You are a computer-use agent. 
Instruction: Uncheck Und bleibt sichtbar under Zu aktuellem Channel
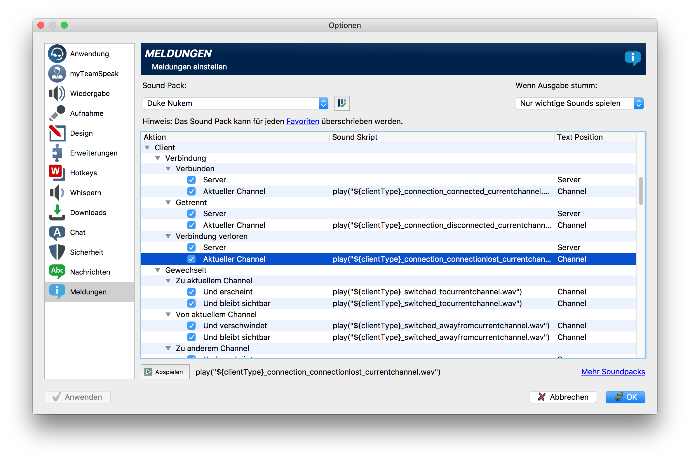click(x=191, y=303)
